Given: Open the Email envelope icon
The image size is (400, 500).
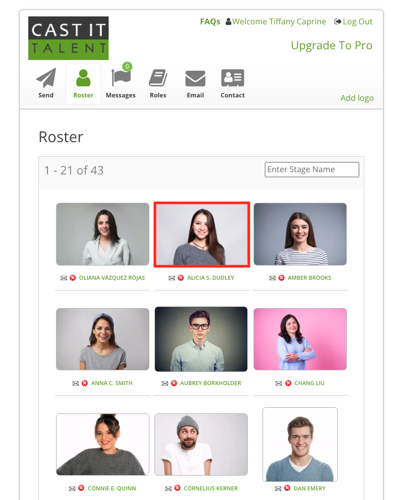Looking at the screenshot, I should tap(195, 79).
